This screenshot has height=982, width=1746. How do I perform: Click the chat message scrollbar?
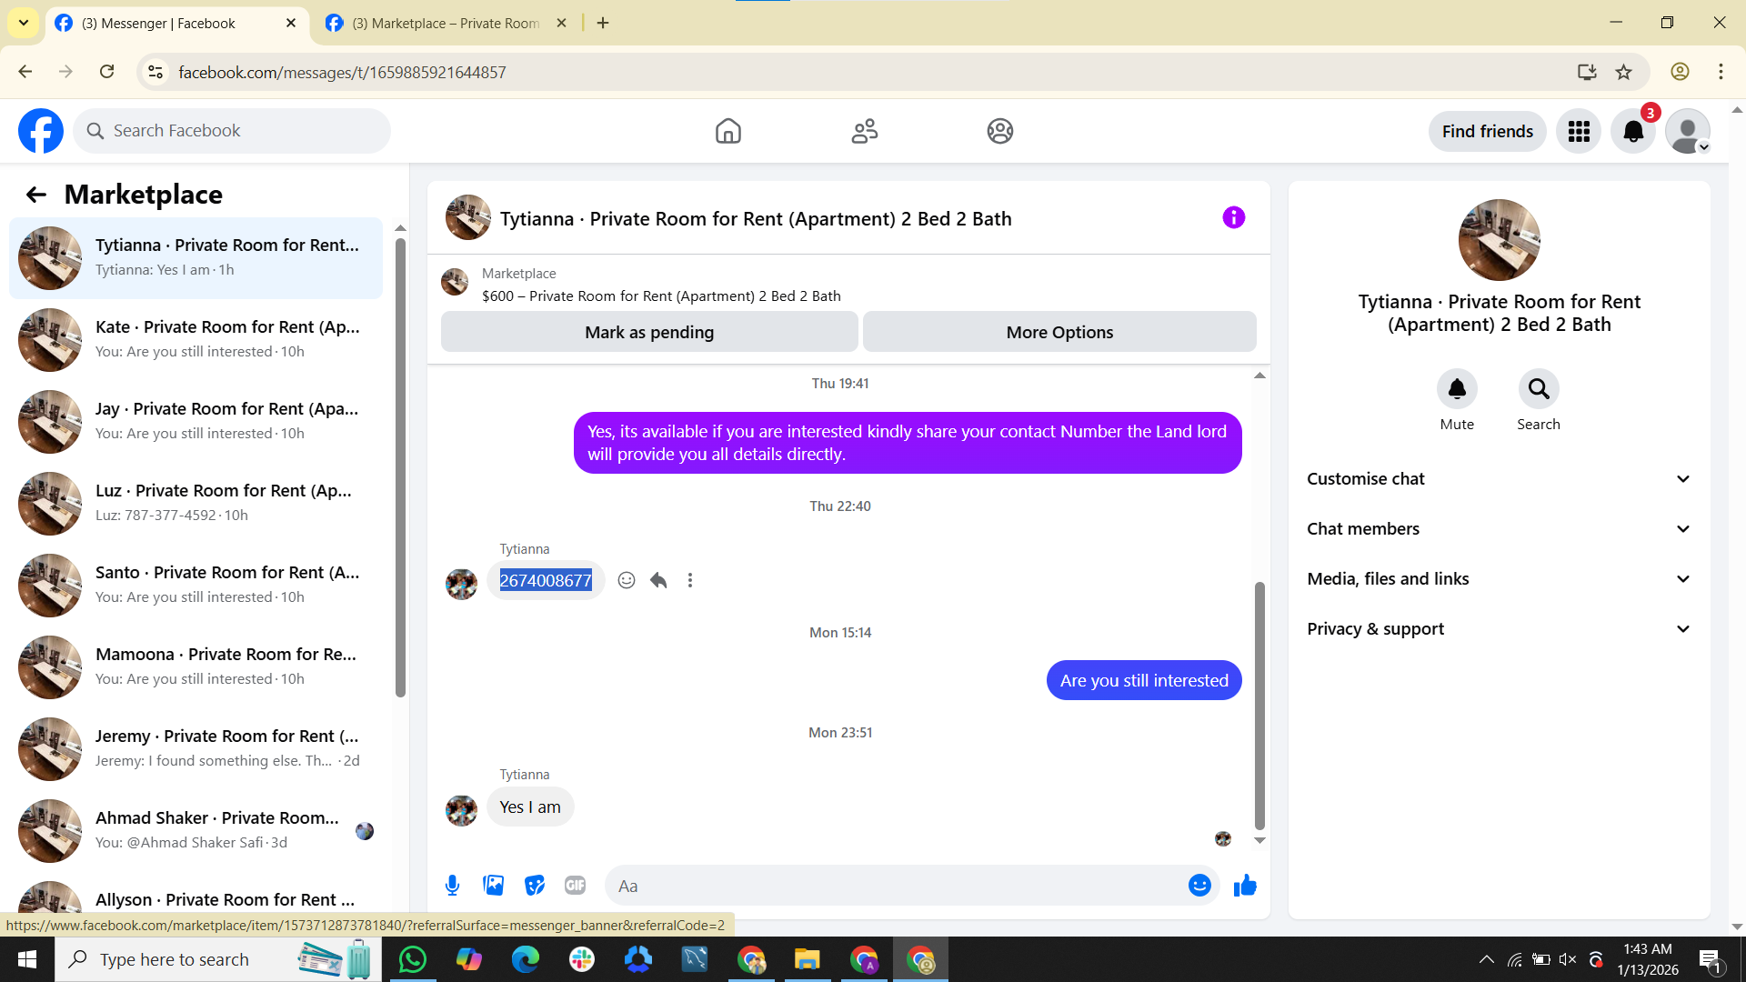(1259, 705)
